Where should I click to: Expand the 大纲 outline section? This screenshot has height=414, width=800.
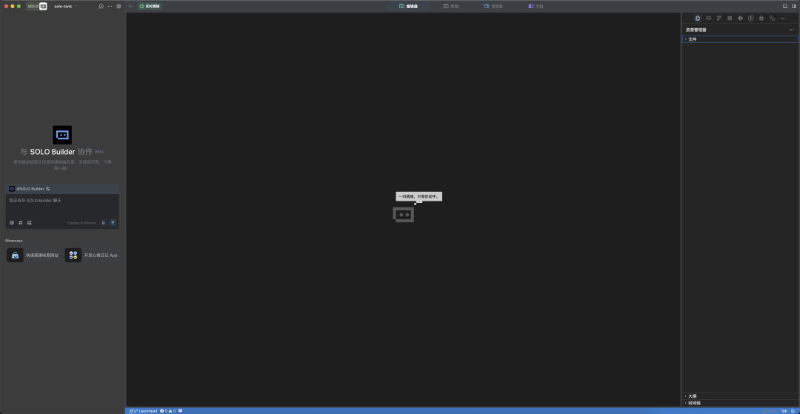click(x=740, y=396)
